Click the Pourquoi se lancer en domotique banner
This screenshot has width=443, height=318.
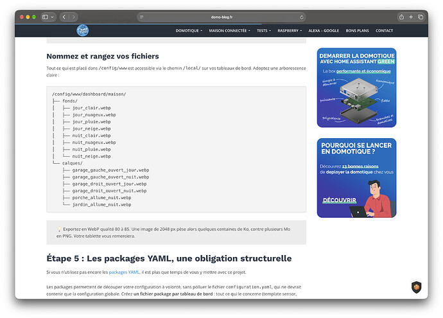tap(356, 178)
